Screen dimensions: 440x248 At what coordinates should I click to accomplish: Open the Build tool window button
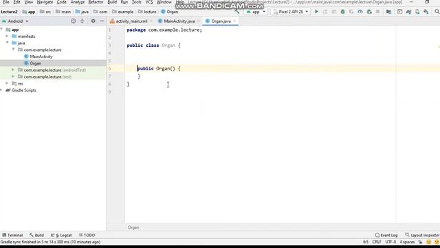(36, 235)
